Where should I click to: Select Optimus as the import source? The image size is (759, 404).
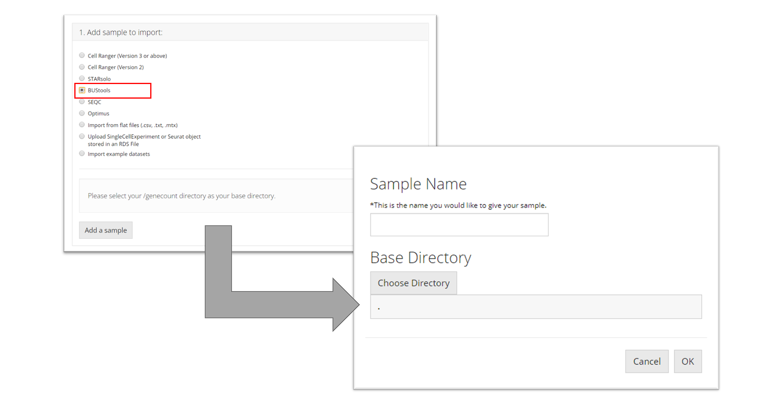82,113
